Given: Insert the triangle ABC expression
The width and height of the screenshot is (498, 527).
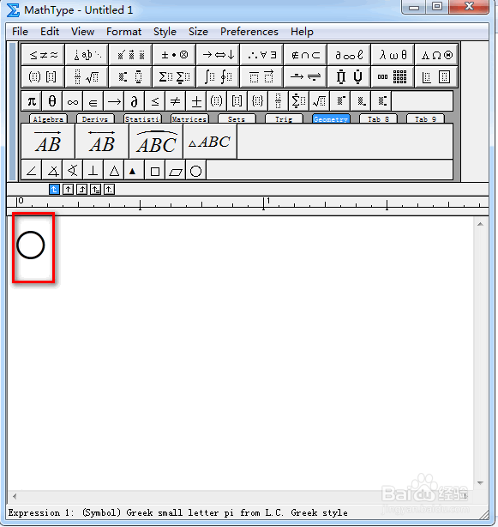Looking at the screenshot, I should [x=210, y=141].
